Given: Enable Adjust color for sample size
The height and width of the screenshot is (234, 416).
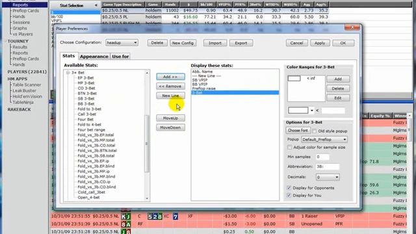Looking at the screenshot, I should [x=289, y=148].
